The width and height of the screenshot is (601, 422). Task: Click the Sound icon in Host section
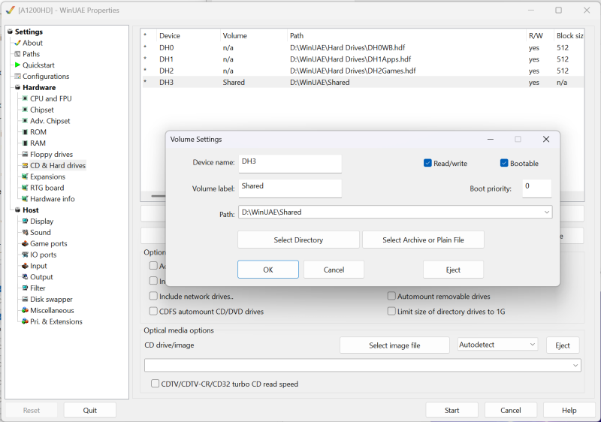(x=25, y=232)
